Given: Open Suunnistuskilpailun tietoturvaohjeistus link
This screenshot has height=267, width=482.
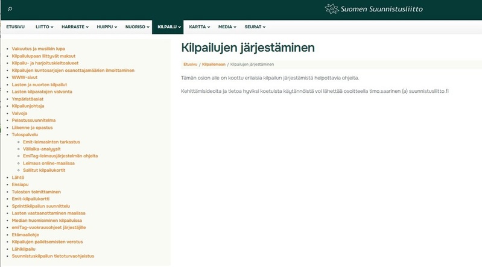Looking at the screenshot, I should (x=53, y=256).
